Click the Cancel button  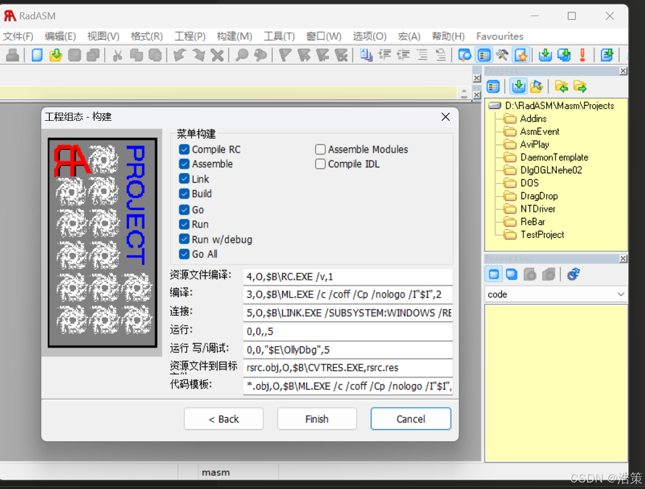[411, 419]
